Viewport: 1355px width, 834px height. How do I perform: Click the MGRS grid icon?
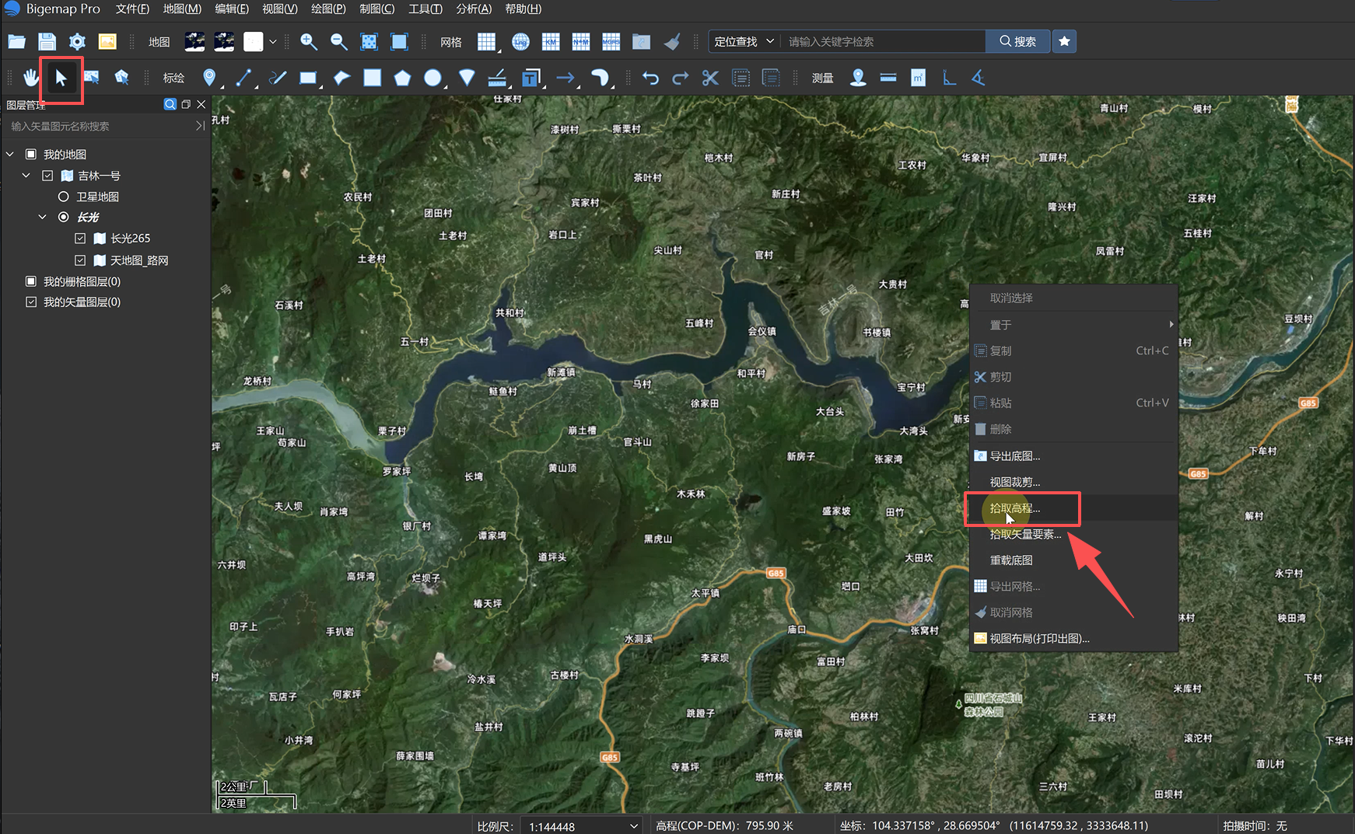(x=611, y=41)
